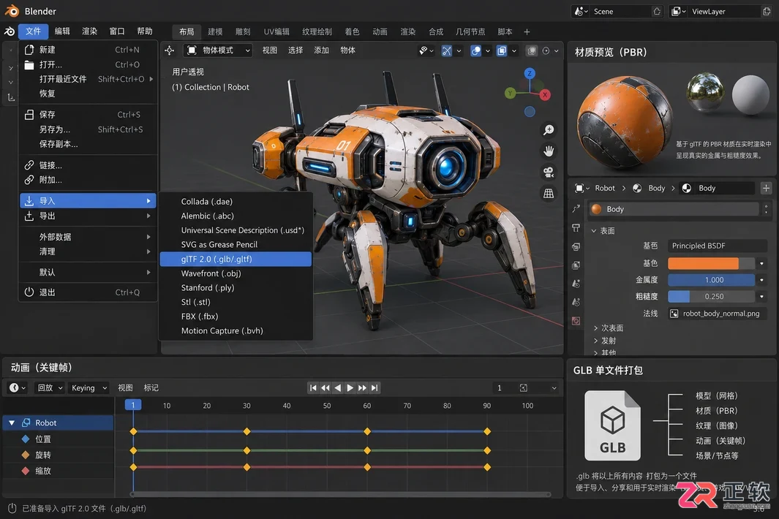The height and width of the screenshot is (519, 779).
Task: Click the blue Z axis on navigation gizmo
Action: click(x=530, y=74)
